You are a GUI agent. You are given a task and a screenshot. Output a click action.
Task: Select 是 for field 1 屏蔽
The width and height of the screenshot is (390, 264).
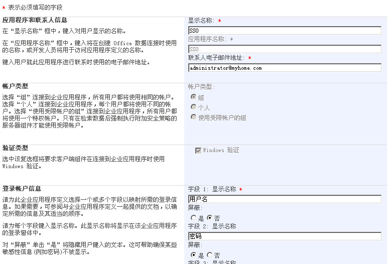point(193,218)
